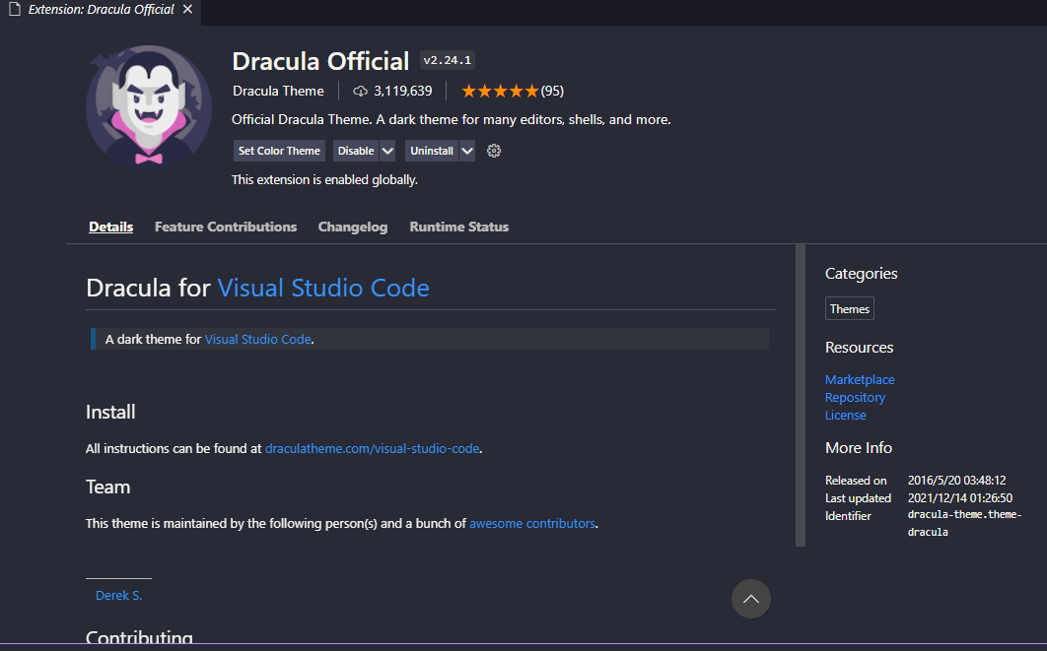Screen dimensions: 1047x651
Task: Open the Changelog tab
Action: click(353, 227)
